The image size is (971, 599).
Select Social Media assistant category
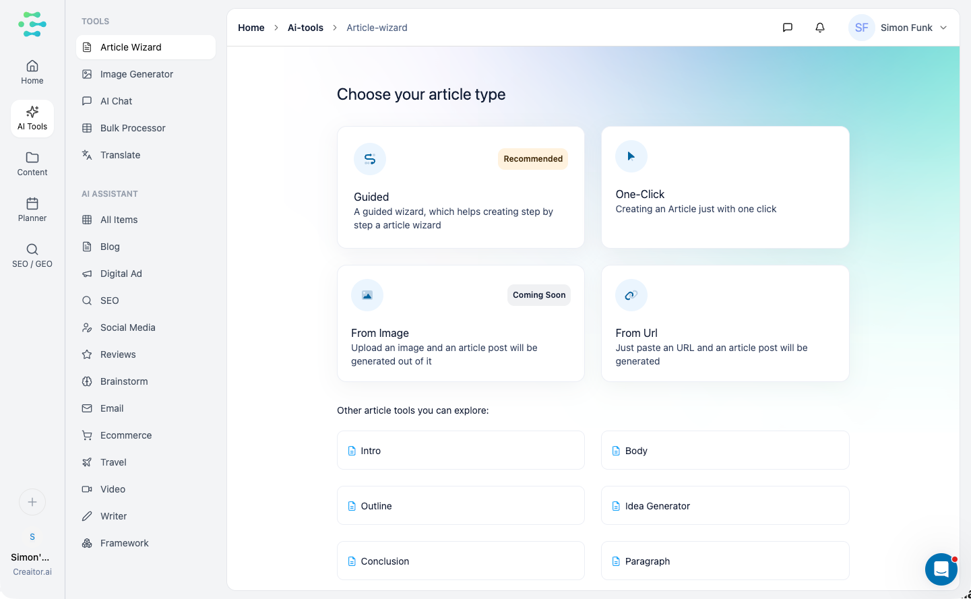click(x=127, y=327)
